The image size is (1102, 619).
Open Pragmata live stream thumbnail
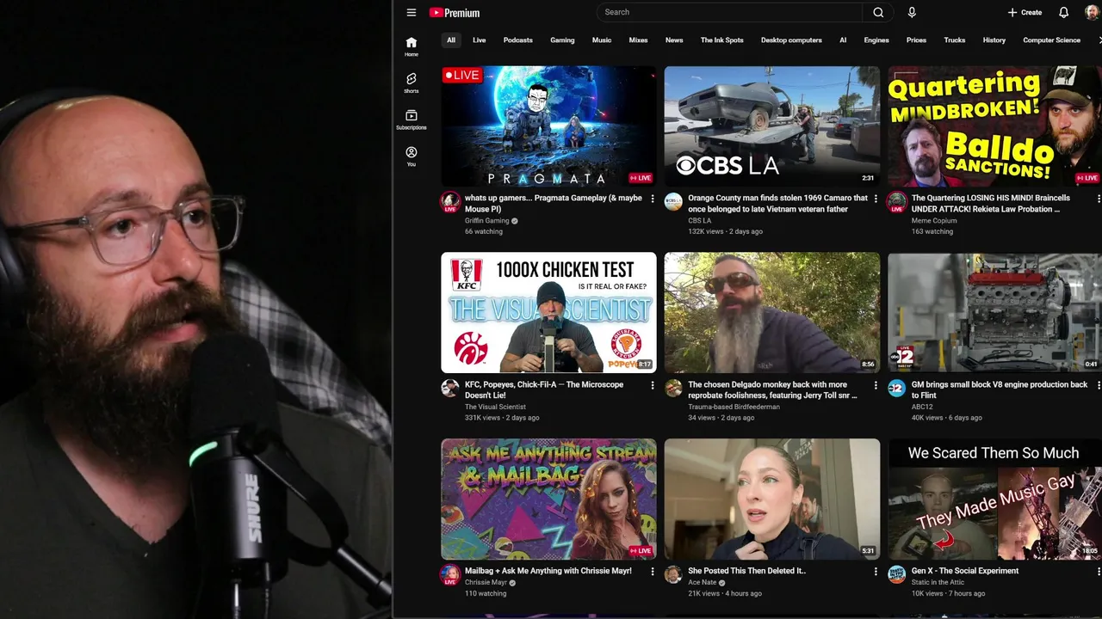pyautogui.click(x=548, y=126)
